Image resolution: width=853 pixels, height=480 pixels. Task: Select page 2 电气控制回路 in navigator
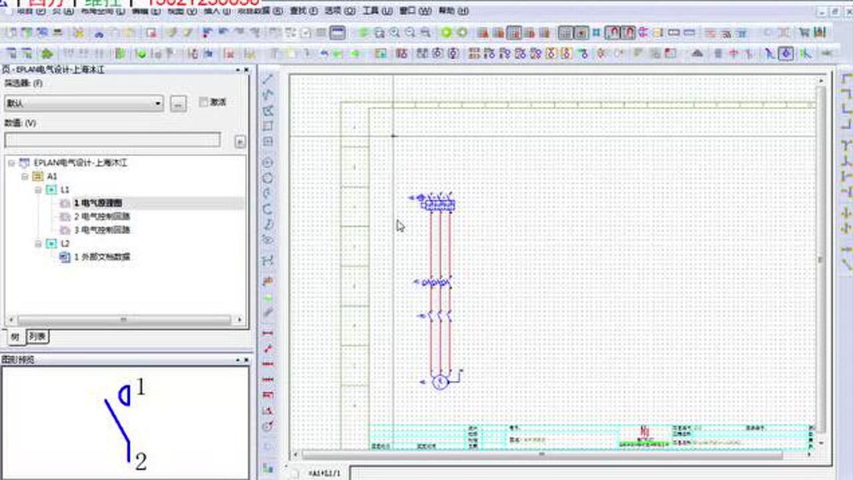click(x=103, y=217)
